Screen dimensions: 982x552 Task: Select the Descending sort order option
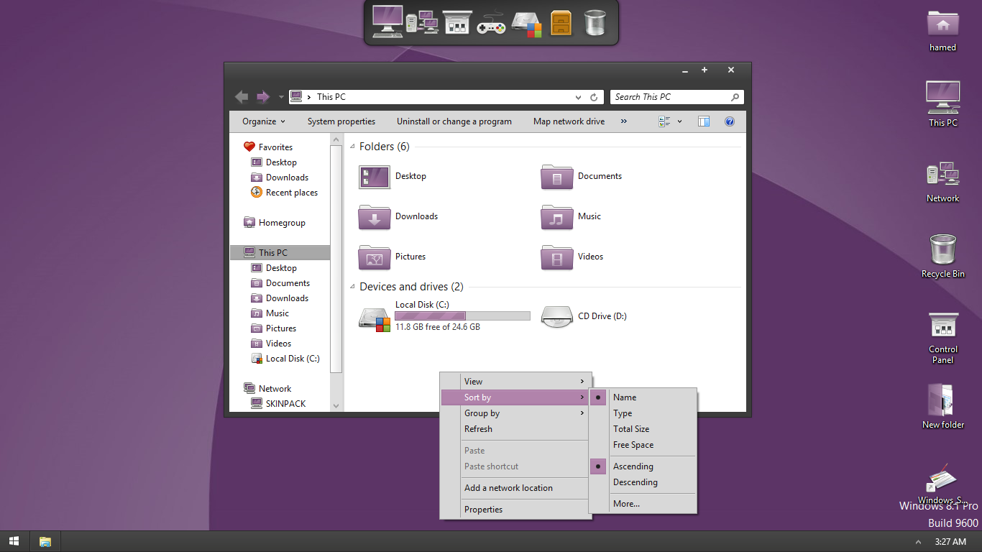tap(635, 482)
